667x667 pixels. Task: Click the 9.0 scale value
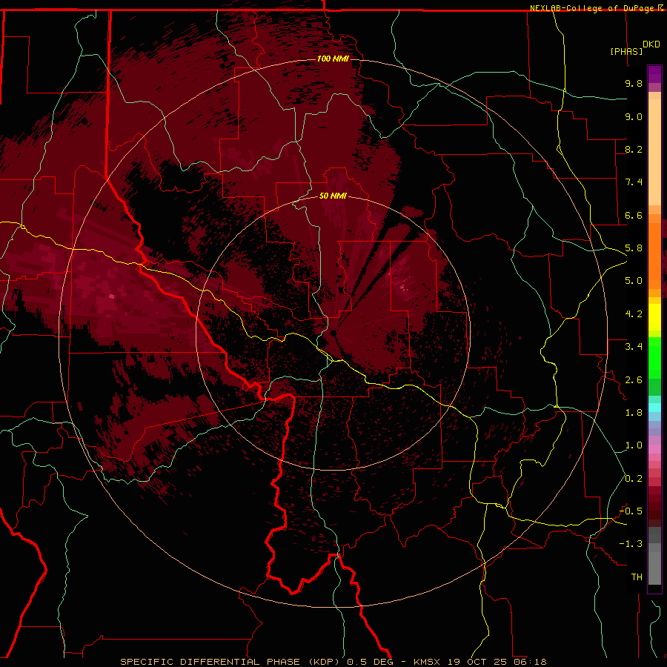pyautogui.click(x=634, y=116)
